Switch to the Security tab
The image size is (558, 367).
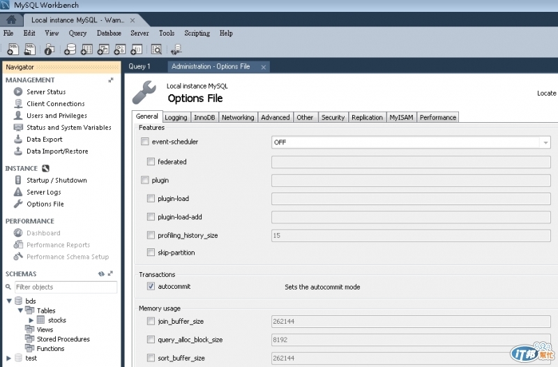(333, 117)
